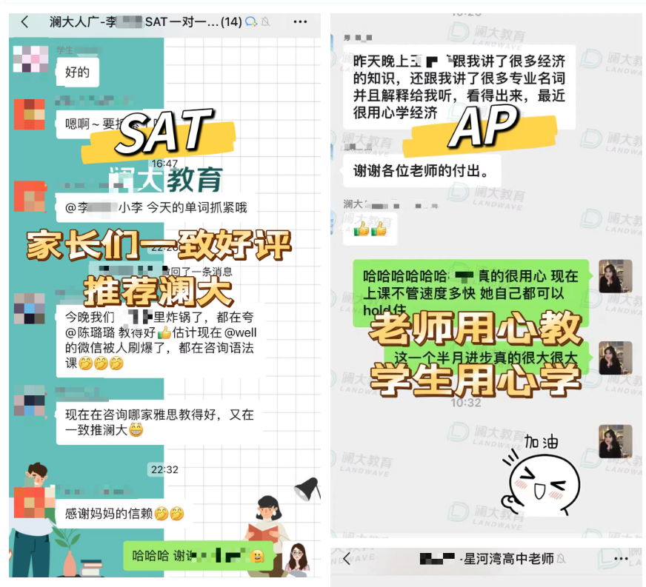The height and width of the screenshot is (587, 646).
Task: Tap the avatar beside 现在在咨询哪家雅思教得好 message
Action: (29, 400)
